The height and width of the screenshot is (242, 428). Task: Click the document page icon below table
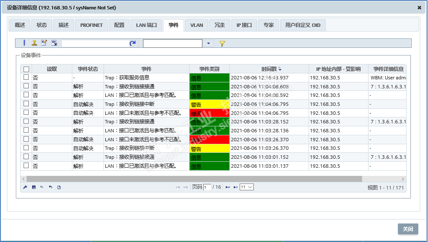point(59,187)
